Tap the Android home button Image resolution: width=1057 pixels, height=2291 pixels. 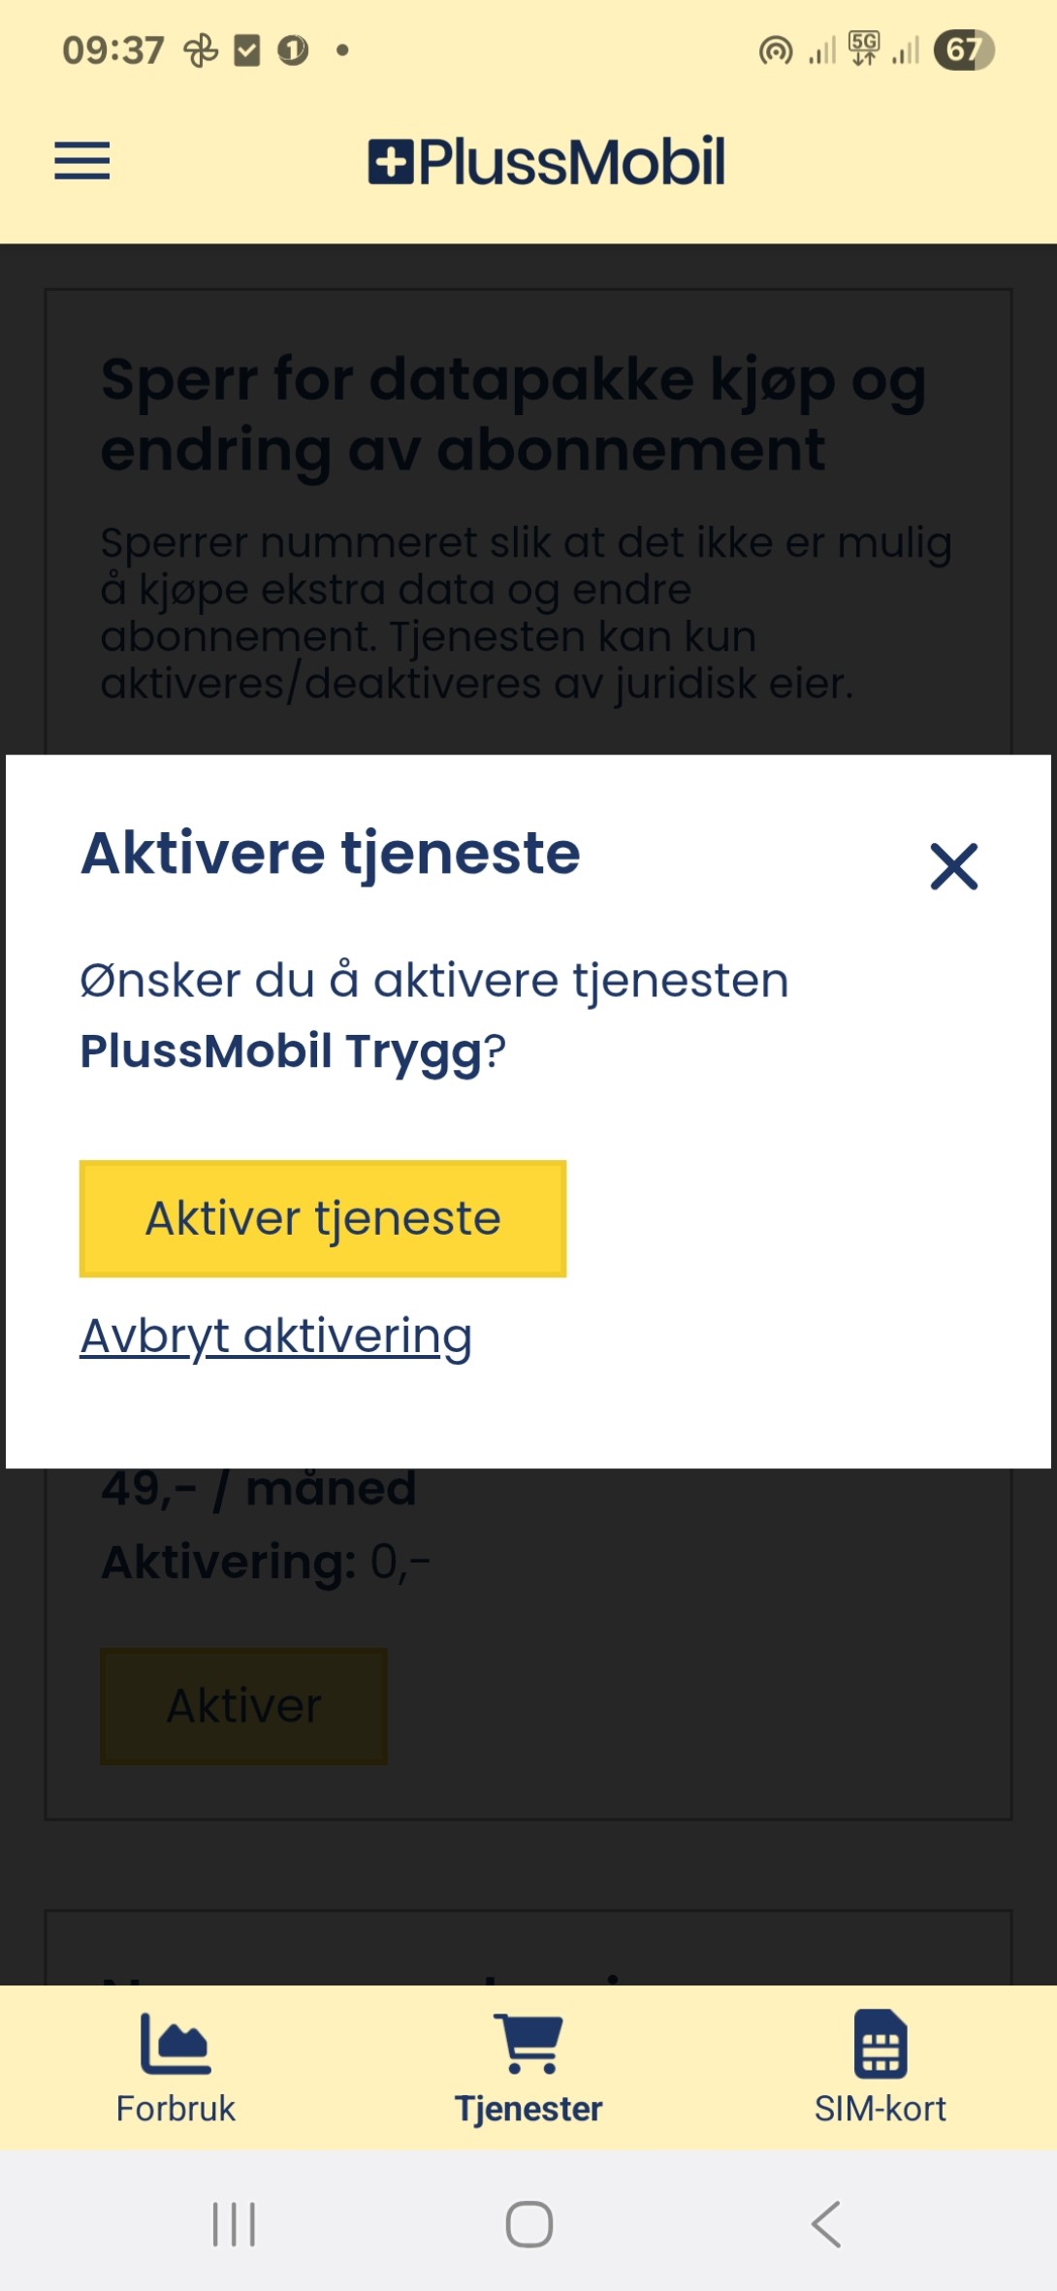(x=529, y=2224)
